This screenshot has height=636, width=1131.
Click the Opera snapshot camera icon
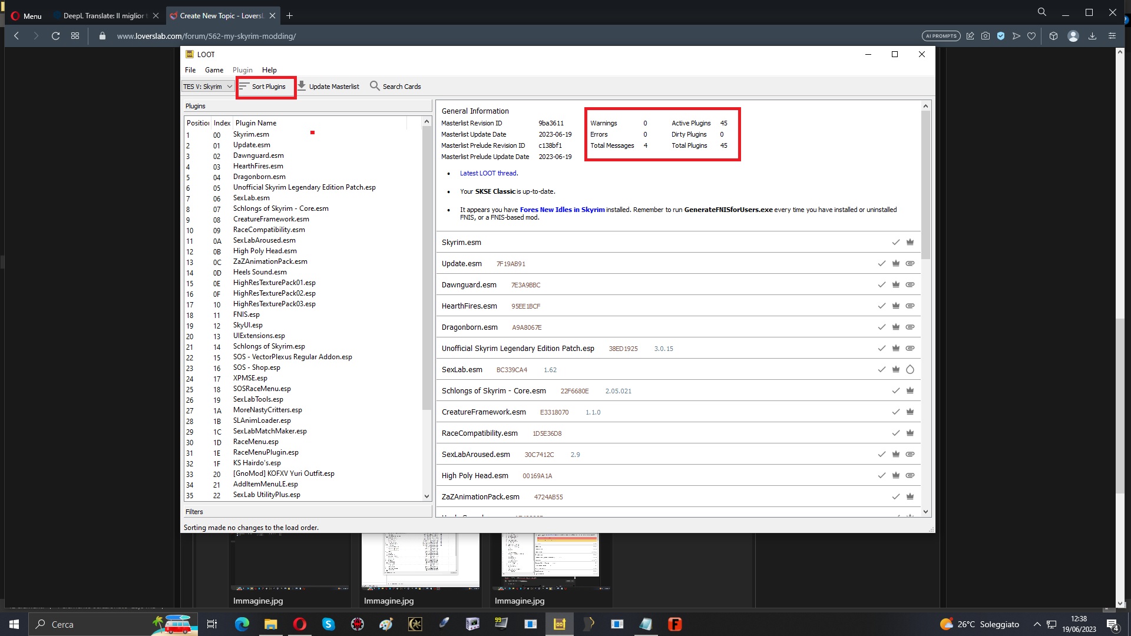click(x=986, y=36)
